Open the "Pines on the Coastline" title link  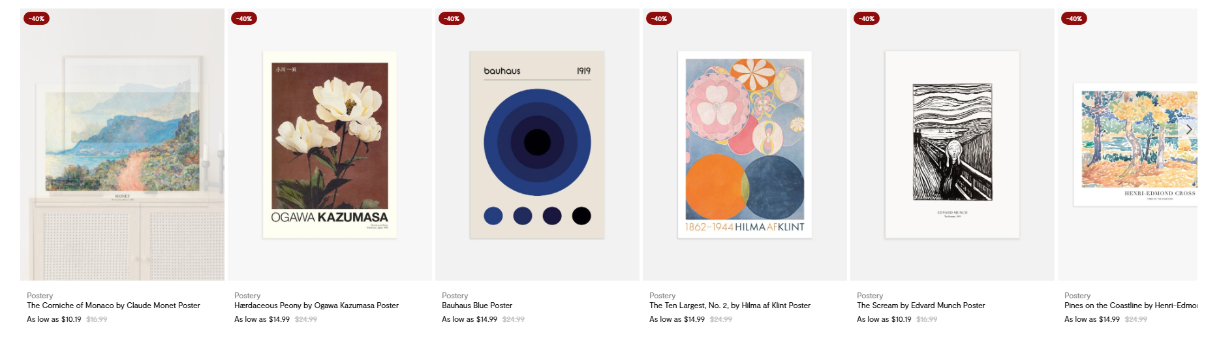[x=1130, y=305]
